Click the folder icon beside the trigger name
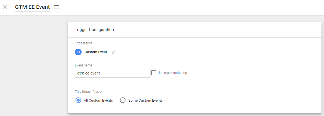The image size is (324, 116). point(57,7)
